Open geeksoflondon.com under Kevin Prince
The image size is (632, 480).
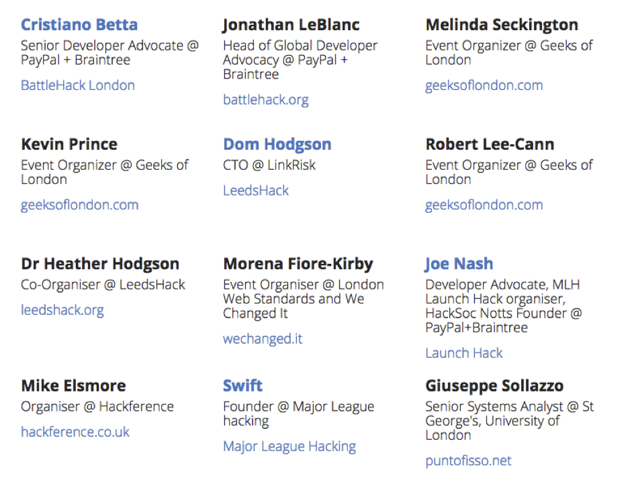(80, 205)
